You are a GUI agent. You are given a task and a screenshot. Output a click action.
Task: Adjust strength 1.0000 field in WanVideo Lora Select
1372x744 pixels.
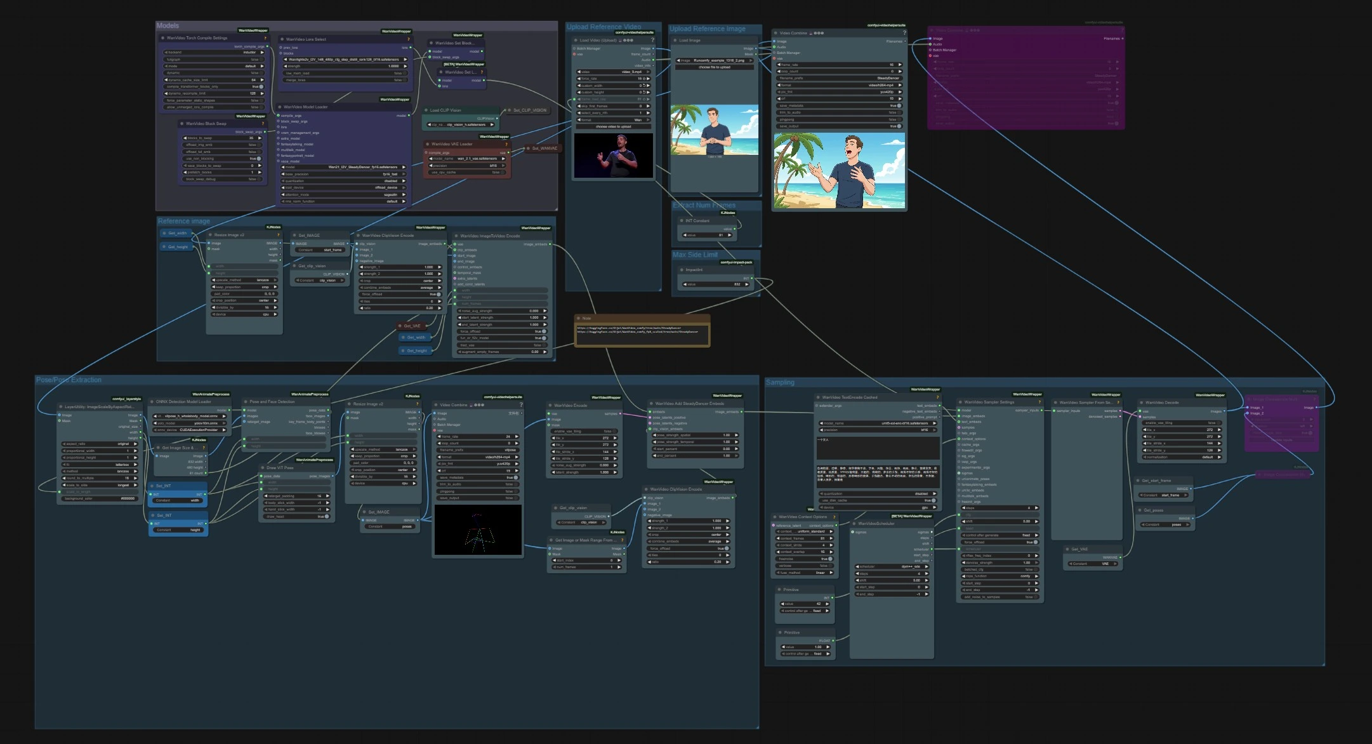(345, 66)
